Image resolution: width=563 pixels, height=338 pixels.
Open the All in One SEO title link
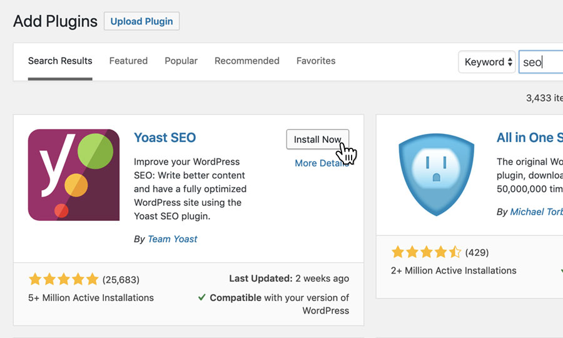click(x=530, y=138)
